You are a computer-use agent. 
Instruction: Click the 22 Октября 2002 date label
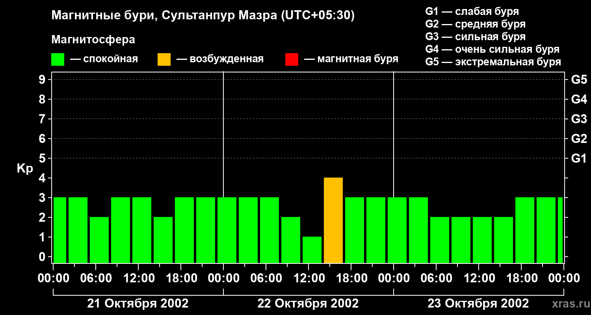point(308,304)
